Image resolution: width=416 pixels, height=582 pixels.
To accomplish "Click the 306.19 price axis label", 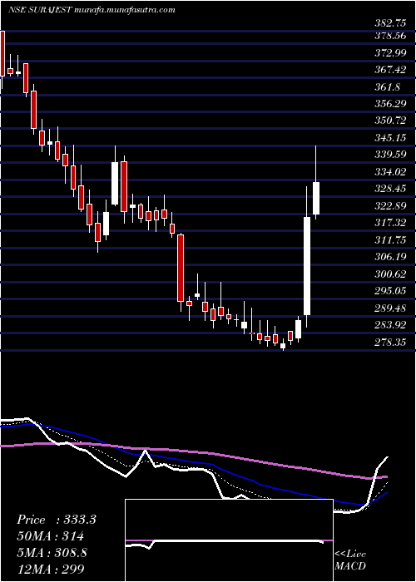I will tap(390, 257).
